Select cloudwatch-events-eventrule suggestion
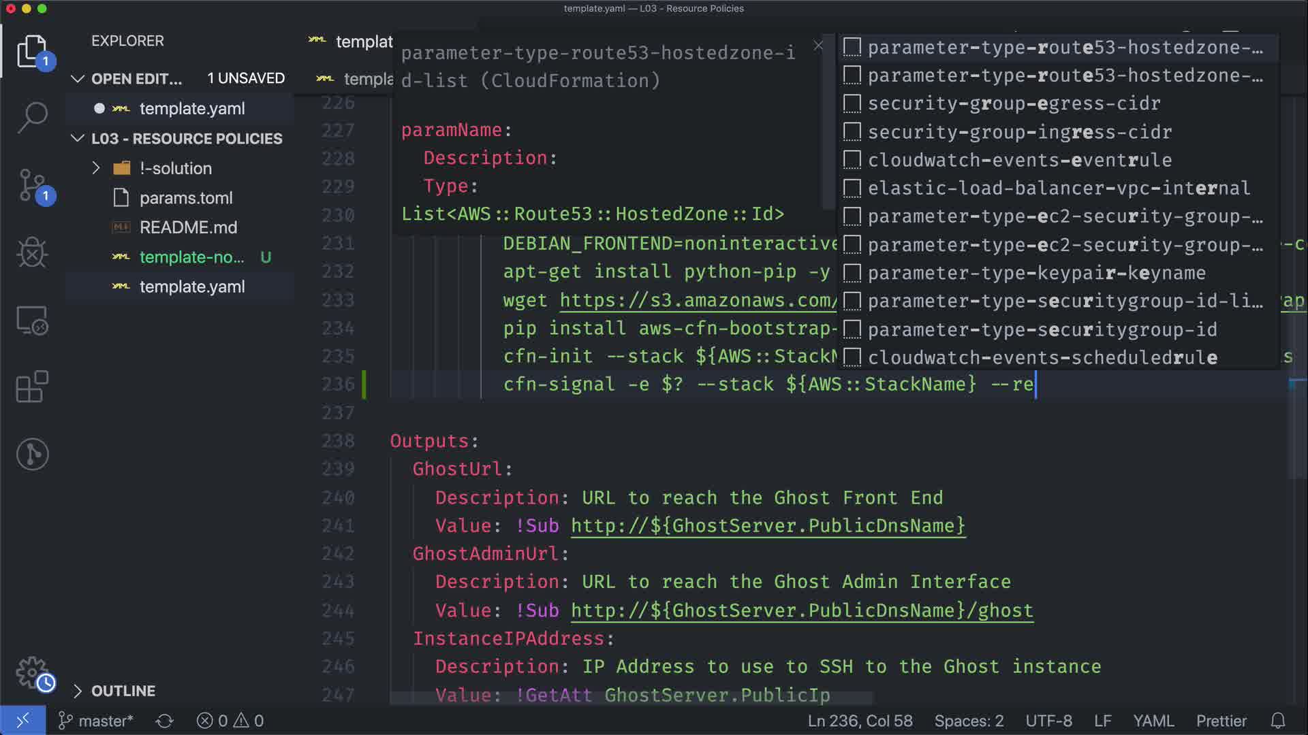The height and width of the screenshot is (735, 1308). pyautogui.click(x=1019, y=160)
